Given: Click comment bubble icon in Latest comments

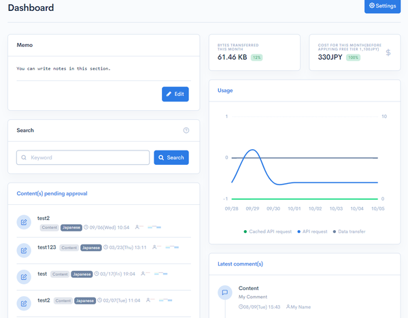Looking at the screenshot, I should click(225, 292).
